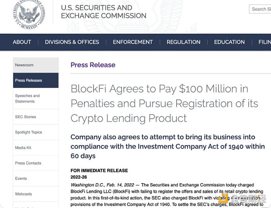The image size is (271, 208).
Task: Open the Media Kit page
Action: point(36,148)
